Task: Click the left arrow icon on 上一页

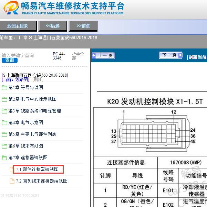Action: click(x=94, y=55)
